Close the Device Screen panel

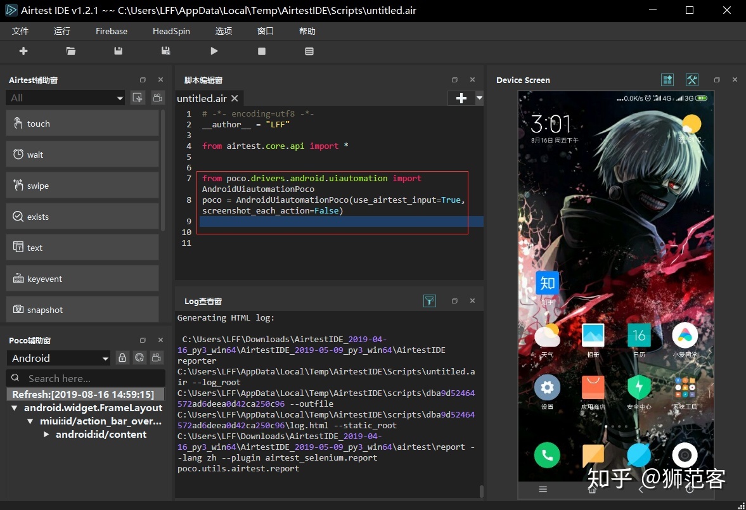pos(735,80)
